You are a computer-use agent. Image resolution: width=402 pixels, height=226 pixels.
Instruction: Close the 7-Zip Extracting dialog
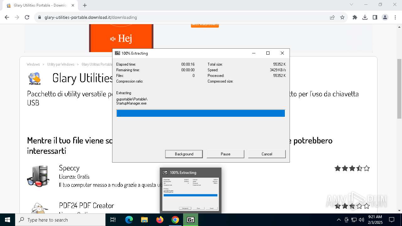pyautogui.click(x=282, y=53)
